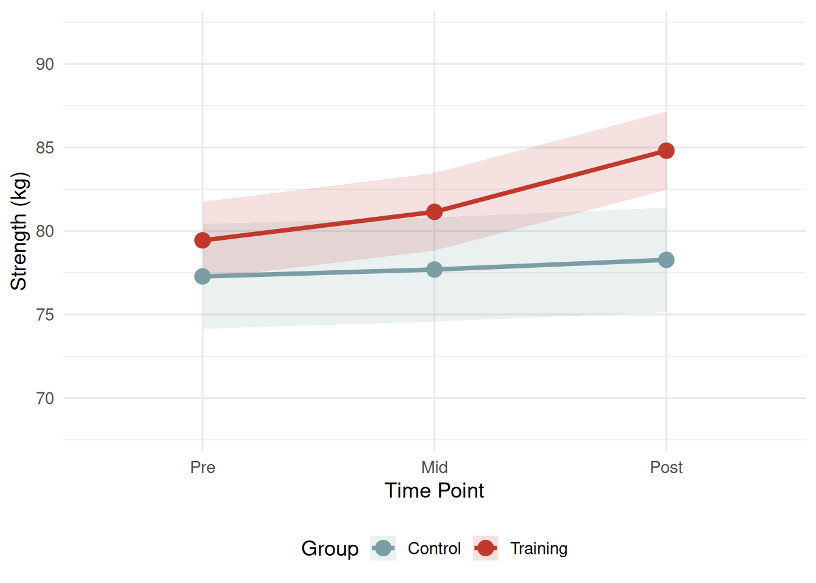
Task: Click the Strength (kg) axis title
Action: pos(19,231)
